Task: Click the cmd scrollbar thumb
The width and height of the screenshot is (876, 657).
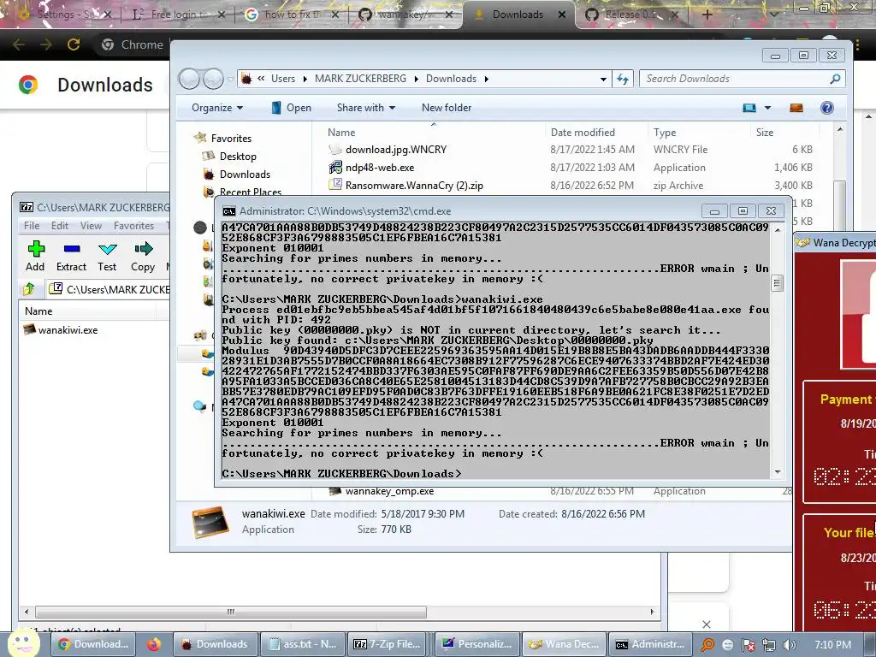Action: point(777,283)
